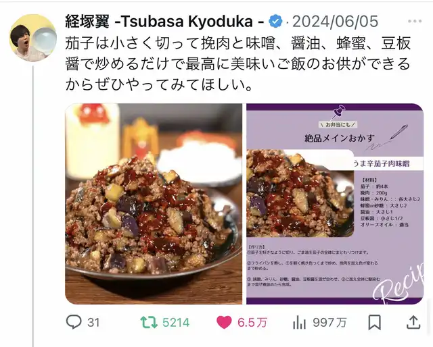
Task: Open the three-dot more options menu
Action: pos(415,21)
